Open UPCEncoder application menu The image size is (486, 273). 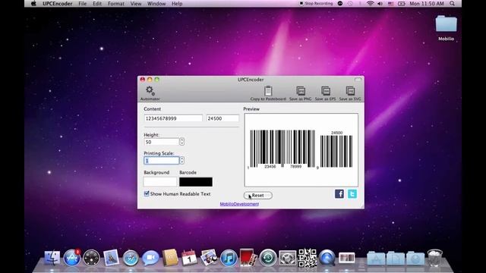pyautogui.click(x=58, y=4)
